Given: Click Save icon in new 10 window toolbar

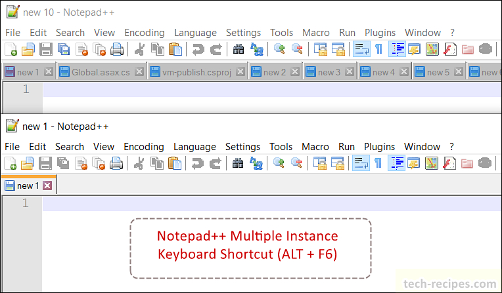Looking at the screenshot, I should [46, 50].
